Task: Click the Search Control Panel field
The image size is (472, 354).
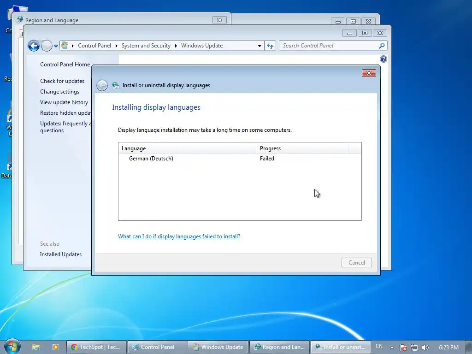Action: 333,46
